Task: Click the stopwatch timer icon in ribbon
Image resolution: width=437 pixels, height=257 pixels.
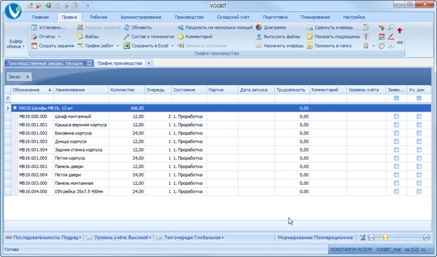Action: (382, 46)
